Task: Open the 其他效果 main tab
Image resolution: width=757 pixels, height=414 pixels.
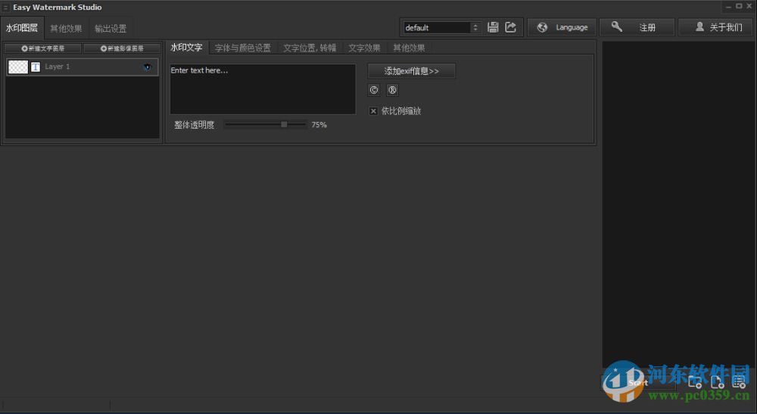Action: pos(66,29)
